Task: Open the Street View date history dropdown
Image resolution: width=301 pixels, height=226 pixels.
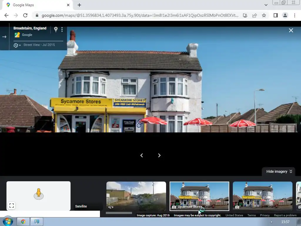Action: click(x=17, y=45)
